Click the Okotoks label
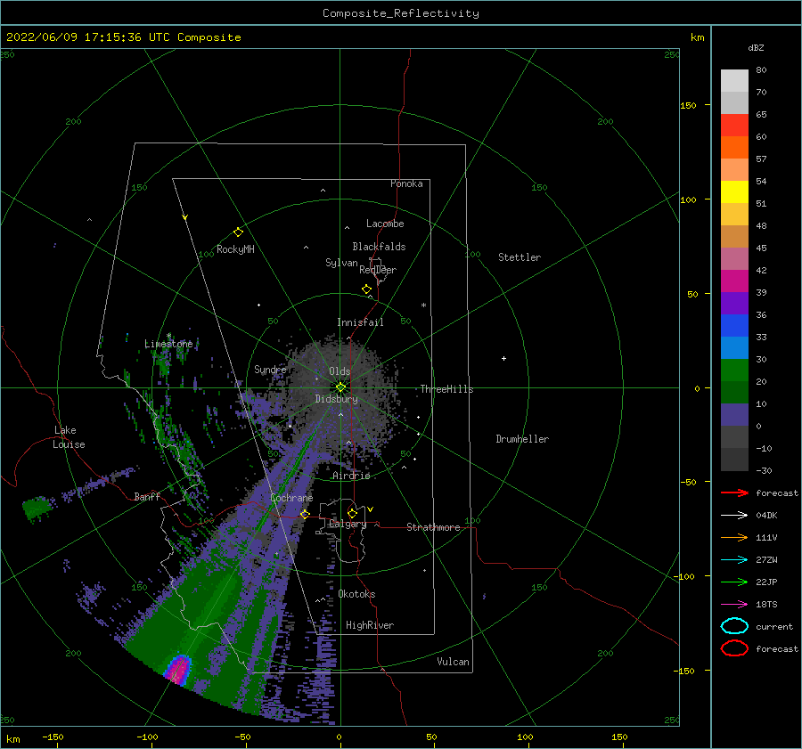 point(357,594)
